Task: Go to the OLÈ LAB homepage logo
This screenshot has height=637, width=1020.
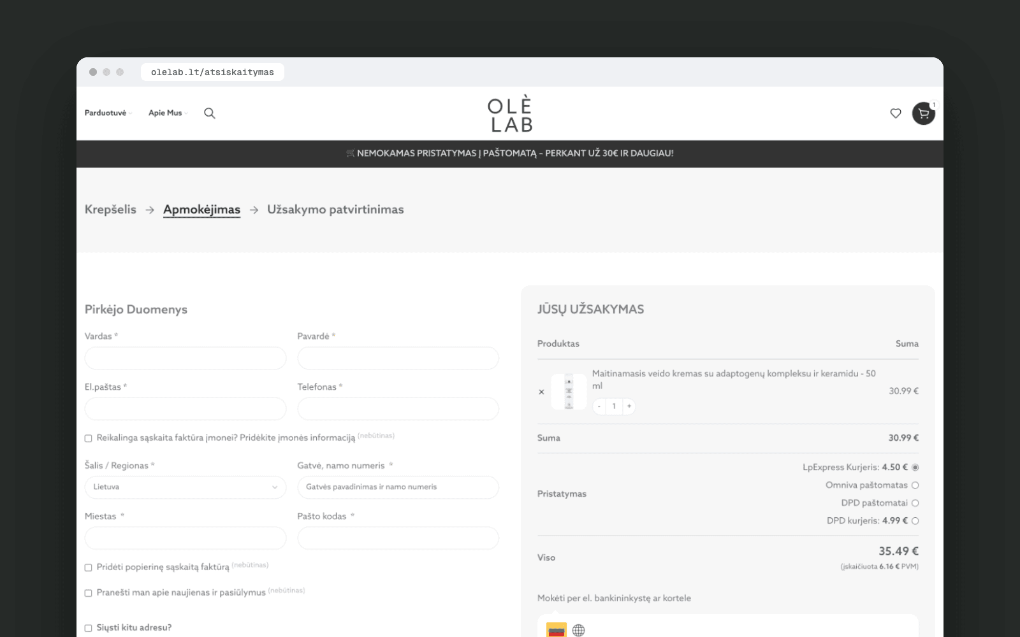Action: [x=510, y=114]
